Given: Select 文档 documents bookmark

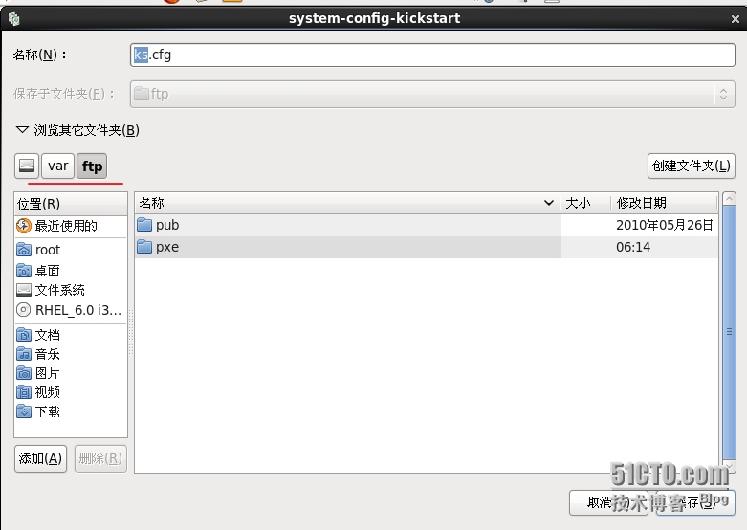Looking at the screenshot, I should click(71, 335).
